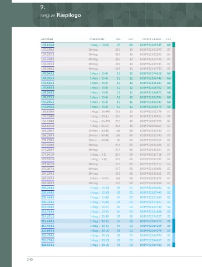Open article link 147.345.5
202x267 pixels.
point(48,73)
